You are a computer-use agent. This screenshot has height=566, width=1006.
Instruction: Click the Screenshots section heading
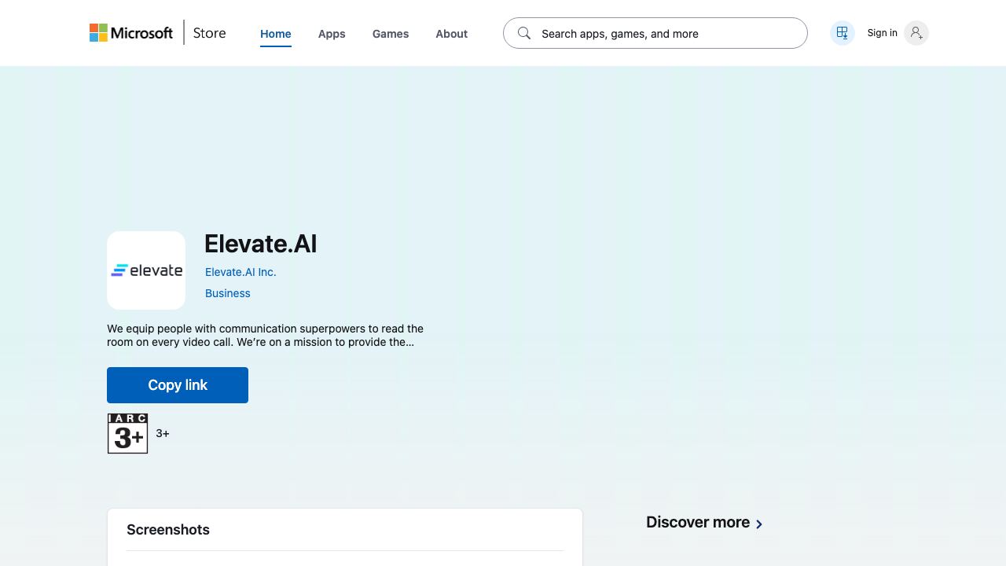(x=168, y=530)
